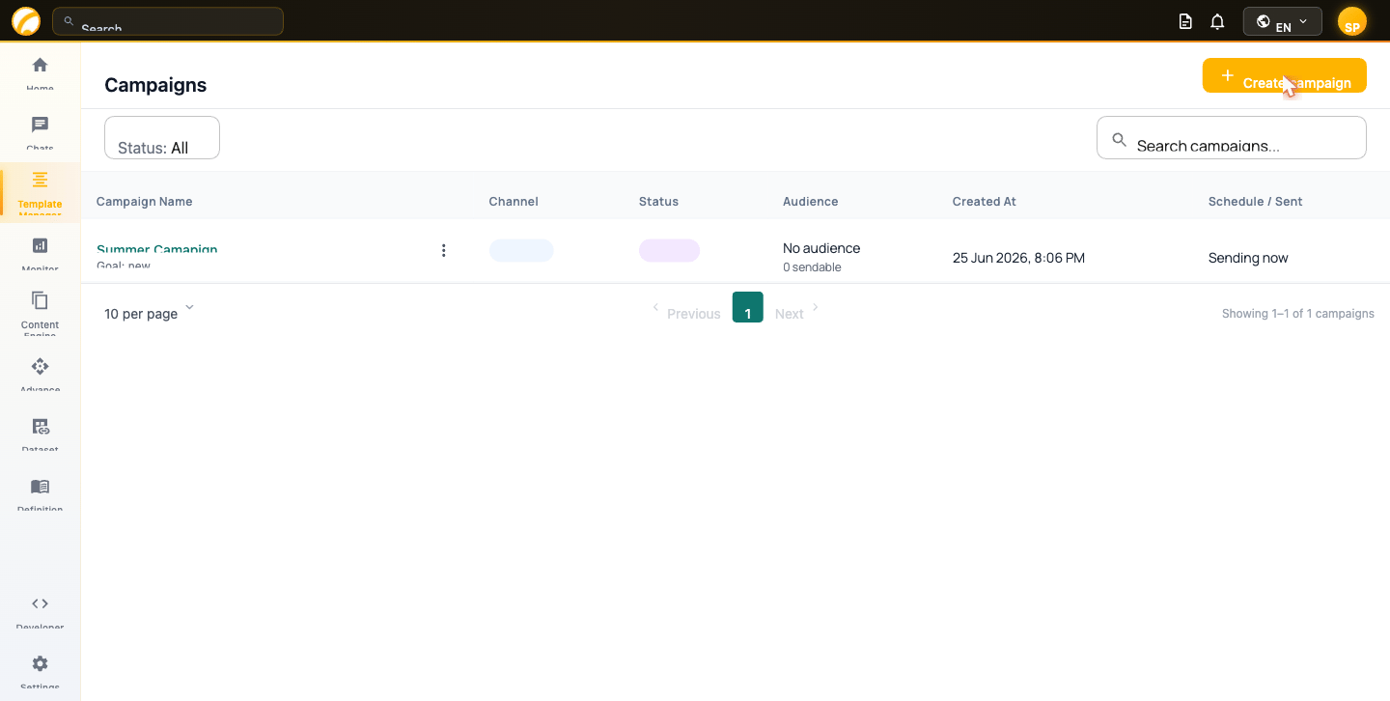1390x701 pixels.
Task: Open the EN language dropdown
Action: [x=1282, y=21]
